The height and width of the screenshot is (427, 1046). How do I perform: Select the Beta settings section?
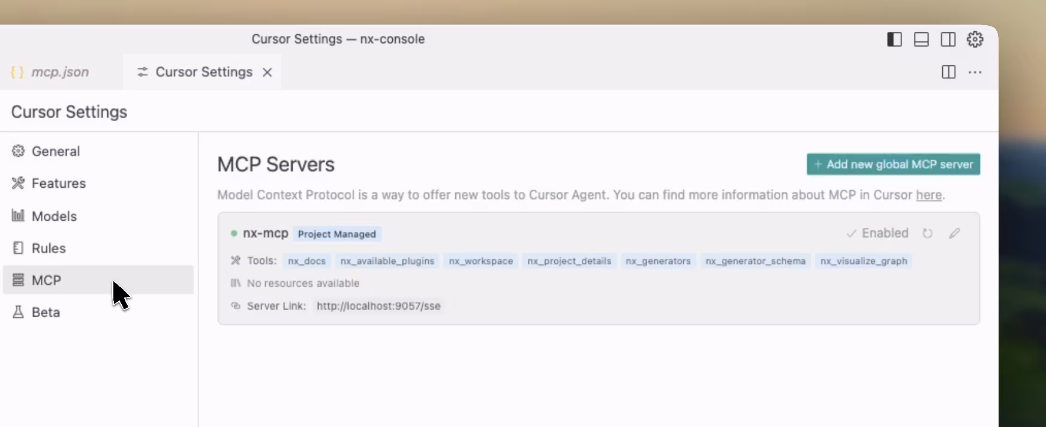tap(46, 312)
